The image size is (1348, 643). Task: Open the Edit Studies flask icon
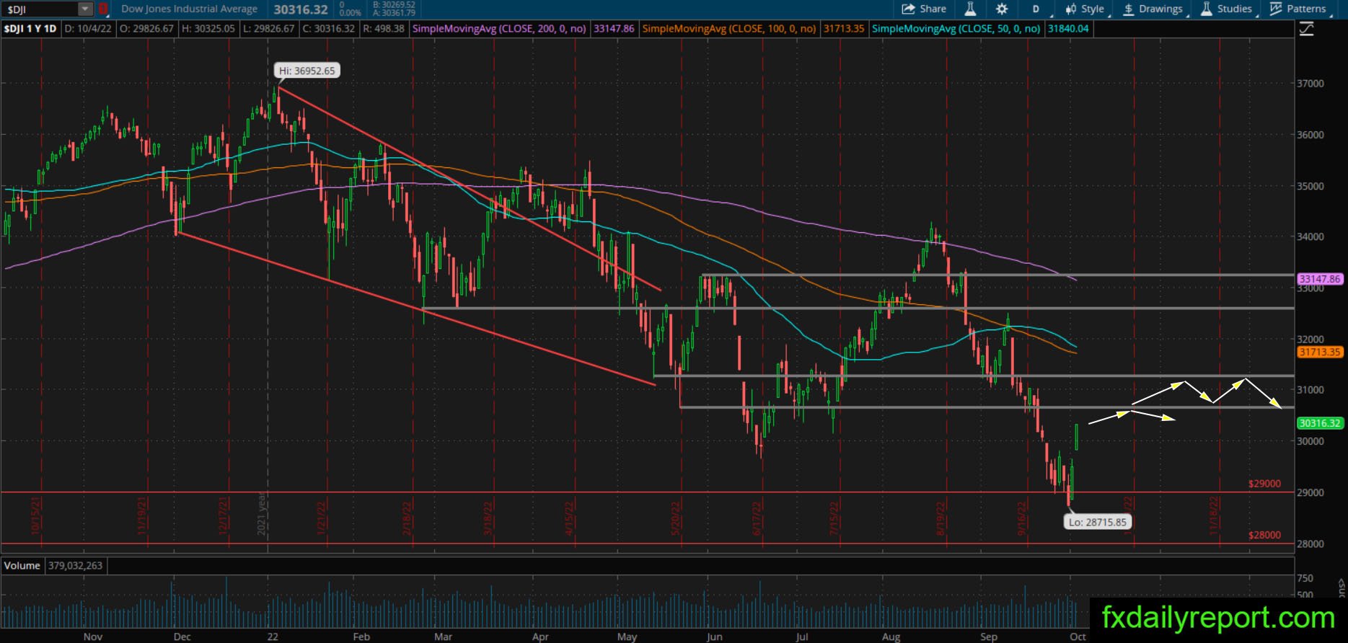click(x=970, y=9)
